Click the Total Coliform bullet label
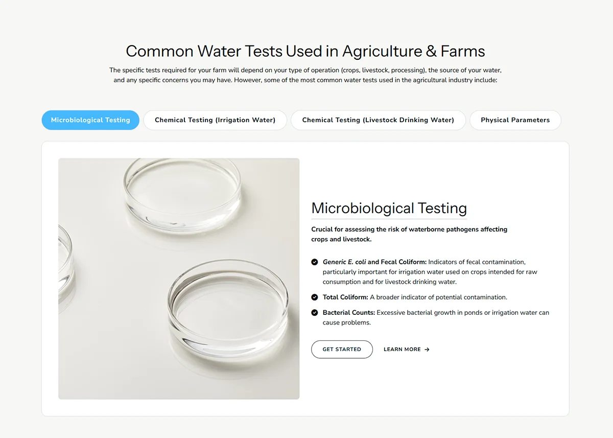The image size is (613, 438). (x=345, y=297)
